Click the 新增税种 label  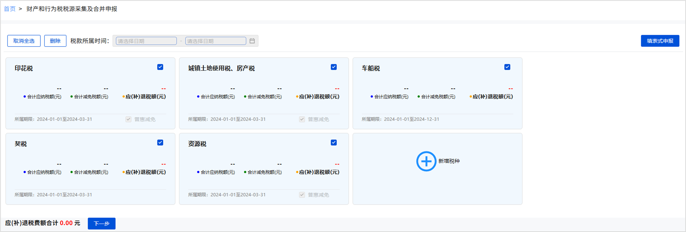tap(449, 161)
